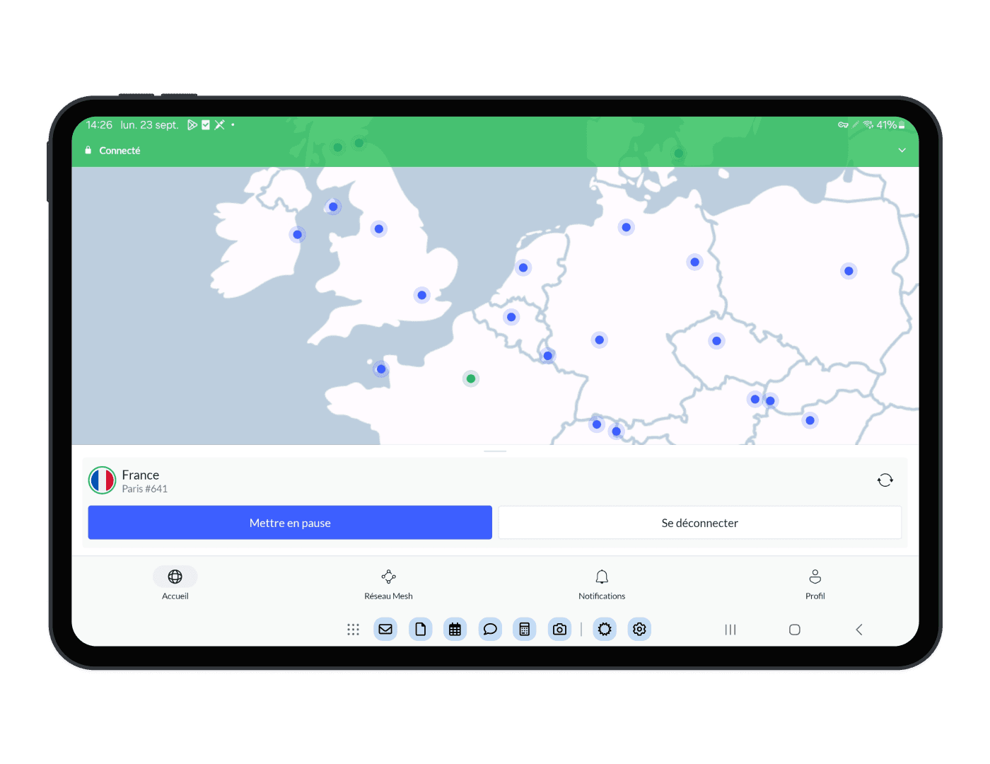Tap the bottom sheet drag handle
Screen dimensions: 990x764
[x=495, y=451]
